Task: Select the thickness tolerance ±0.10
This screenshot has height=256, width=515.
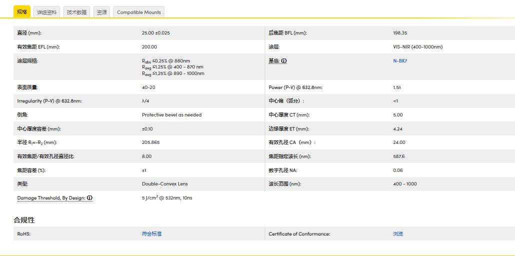Action: (147, 129)
